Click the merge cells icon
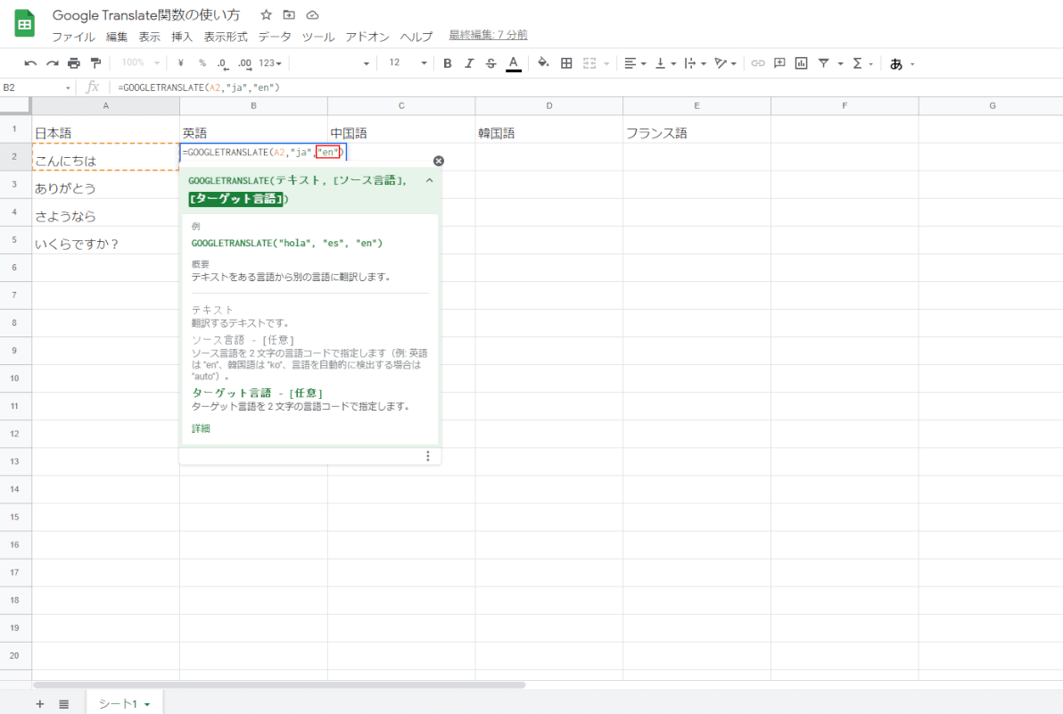Screen dimensions: 1063x714 [x=589, y=63]
